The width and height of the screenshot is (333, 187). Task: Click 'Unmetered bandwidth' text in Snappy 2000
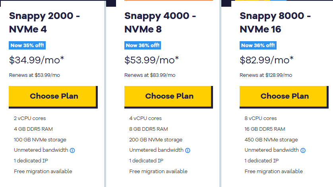pos(41,150)
